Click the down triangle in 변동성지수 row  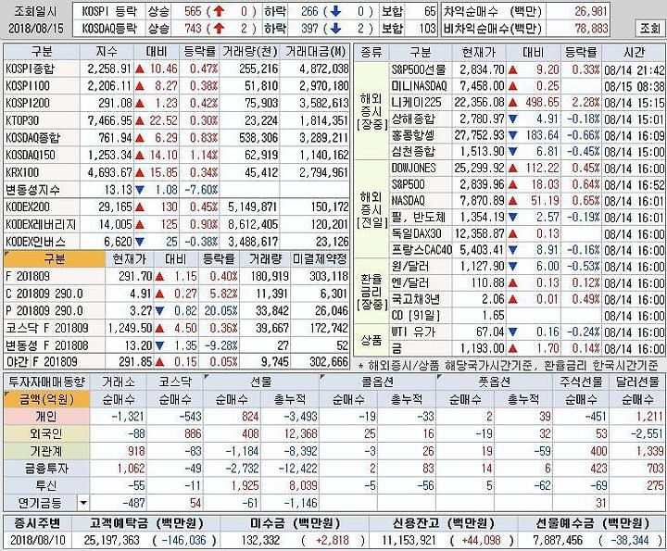click(140, 190)
